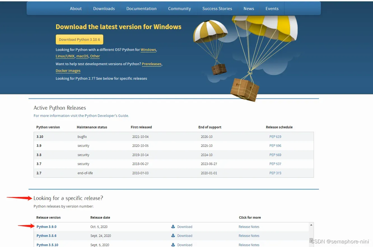Select version 3.10 in active releases table
This screenshot has width=373, height=247.
tap(40, 137)
